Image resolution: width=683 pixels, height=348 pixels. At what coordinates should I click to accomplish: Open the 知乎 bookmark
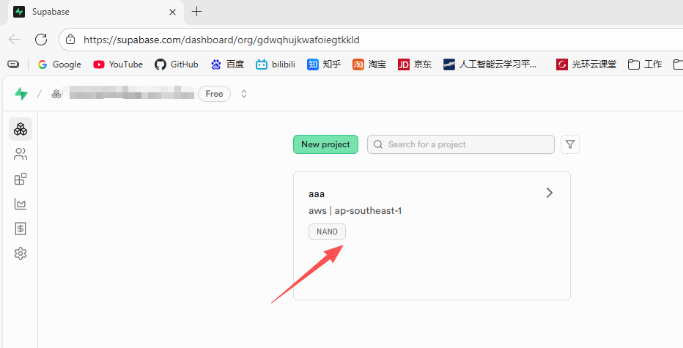click(324, 64)
